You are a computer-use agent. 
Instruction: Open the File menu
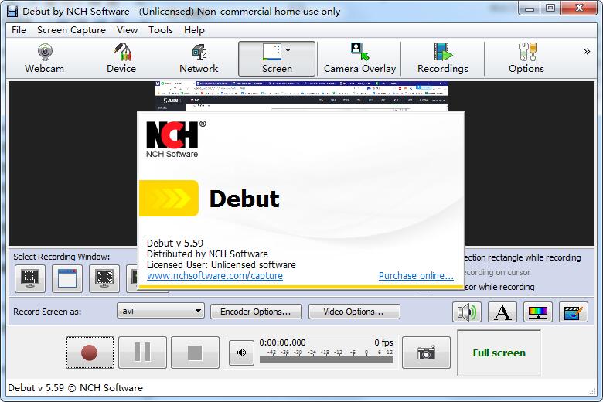click(19, 30)
